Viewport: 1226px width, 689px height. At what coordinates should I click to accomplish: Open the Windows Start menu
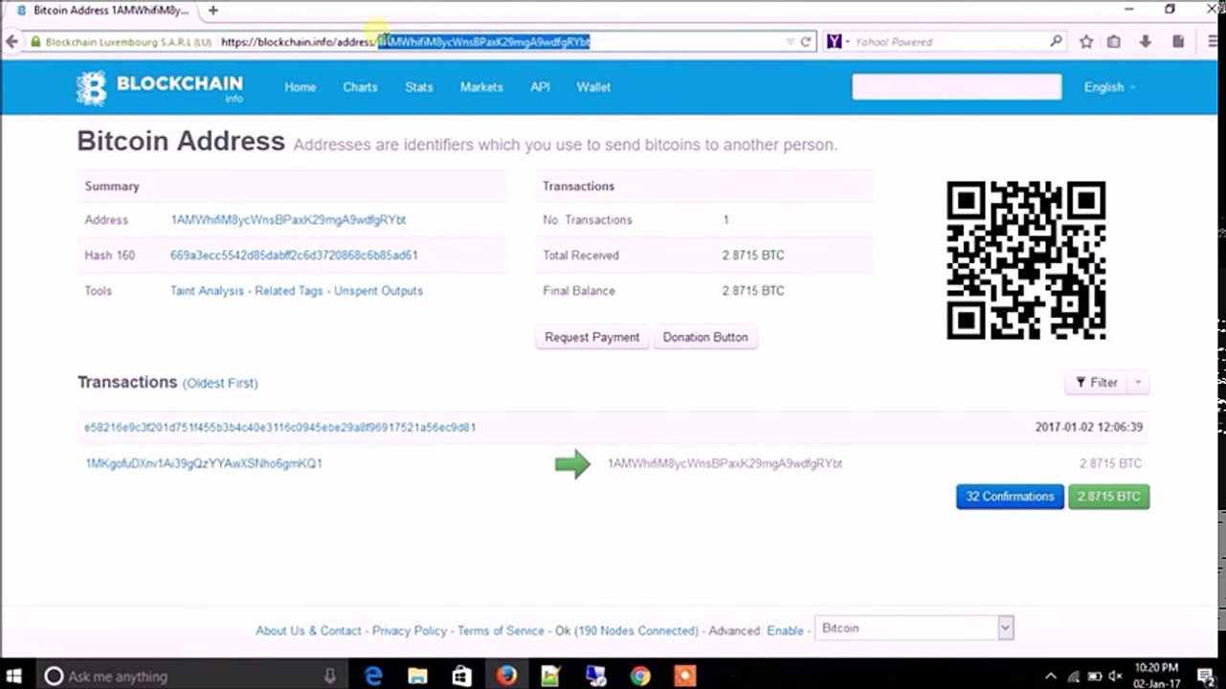[14, 676]
